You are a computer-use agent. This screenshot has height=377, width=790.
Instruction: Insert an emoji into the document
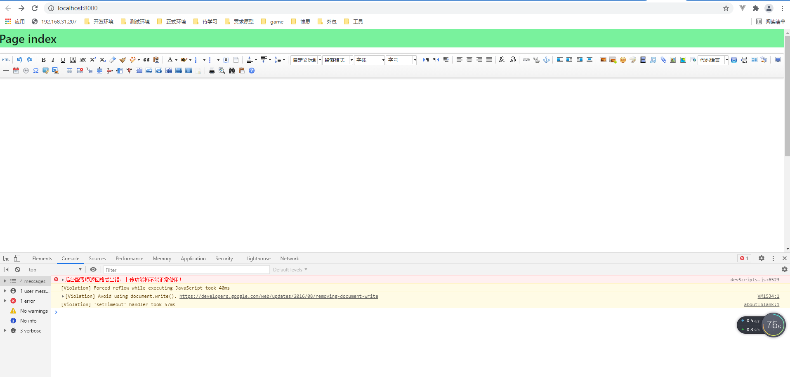pos(623,60)
